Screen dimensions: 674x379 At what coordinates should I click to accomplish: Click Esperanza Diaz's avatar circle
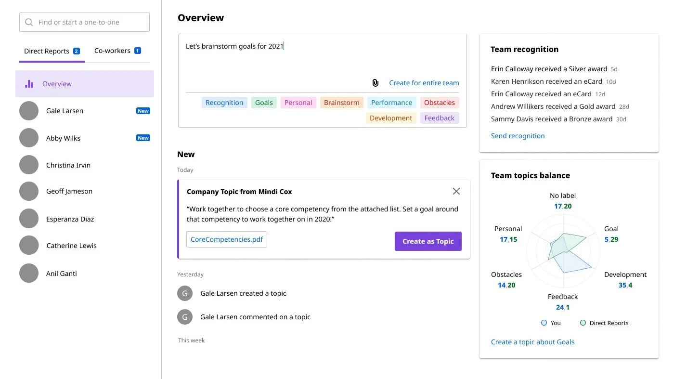coord(29,219)
